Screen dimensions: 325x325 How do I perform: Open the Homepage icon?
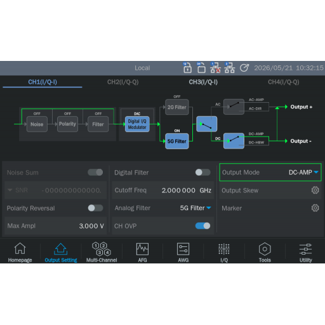20,252
